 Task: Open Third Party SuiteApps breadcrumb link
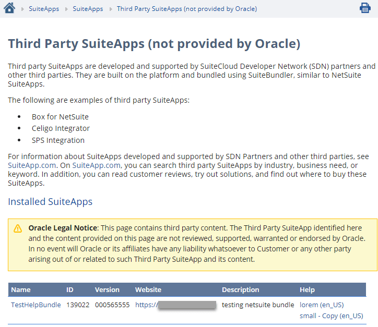(187, 9)
